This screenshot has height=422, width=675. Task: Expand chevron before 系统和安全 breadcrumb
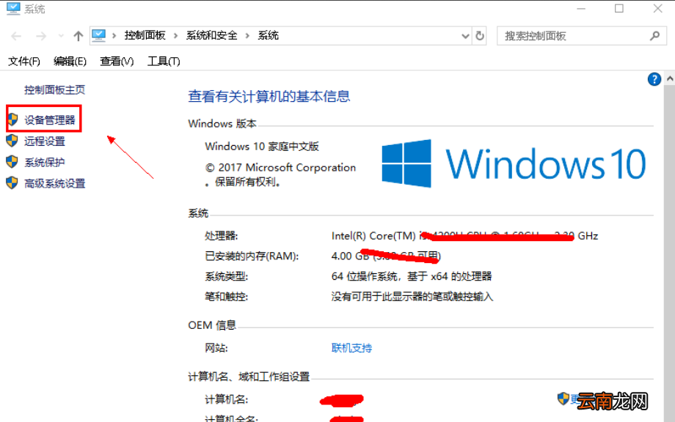click(x=175, y=36)
